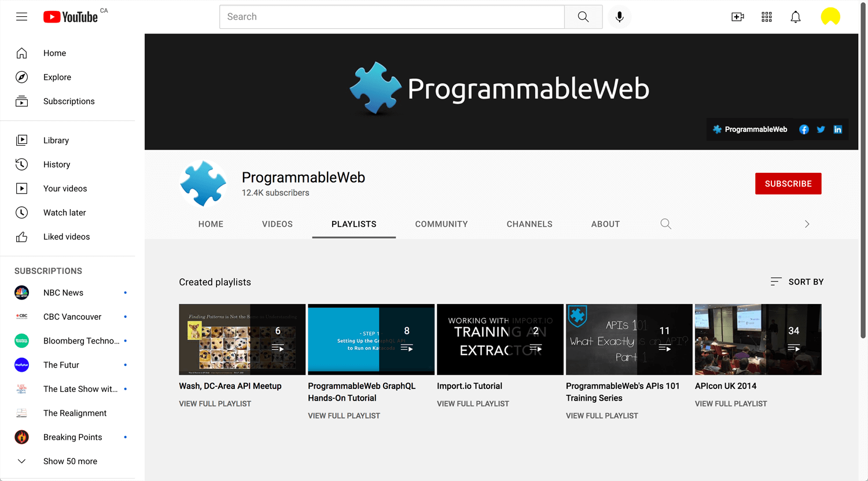Screen dimensions: 868x481
Task: Open Liked videos in sidebar
Action: (68, 236)
